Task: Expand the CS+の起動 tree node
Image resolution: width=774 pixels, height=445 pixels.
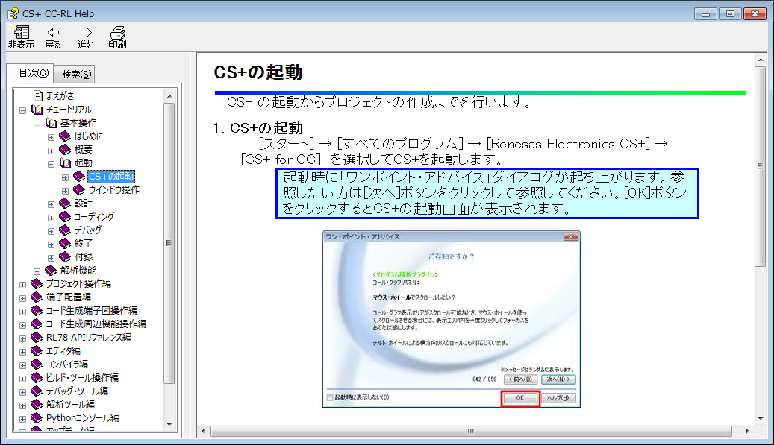Action: (x=65, y=177)
